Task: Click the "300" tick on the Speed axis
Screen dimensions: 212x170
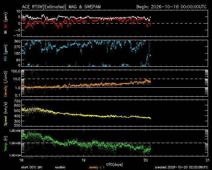Action: pyautogui.click(x=17, y=121)
